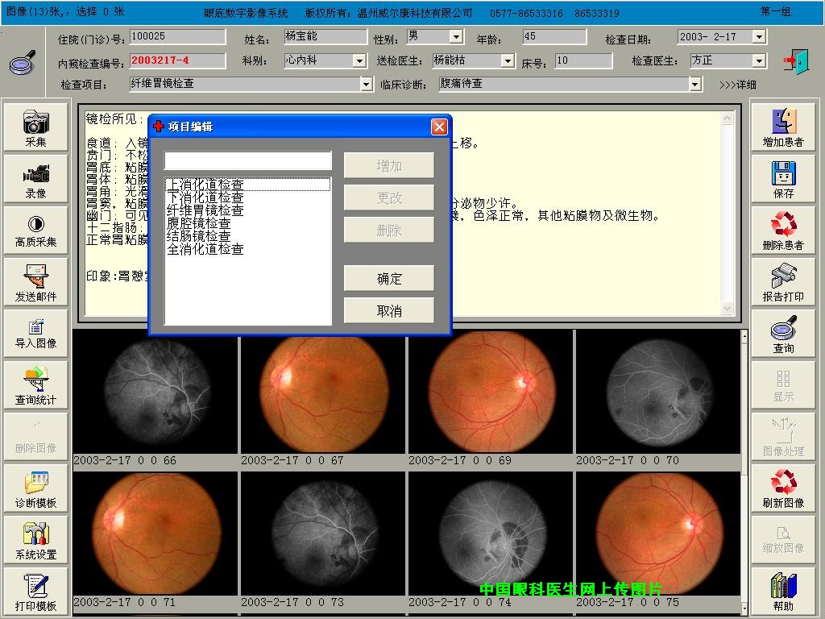
Task: Click 取消 to cancel the dialog
Action: [389, 311]
